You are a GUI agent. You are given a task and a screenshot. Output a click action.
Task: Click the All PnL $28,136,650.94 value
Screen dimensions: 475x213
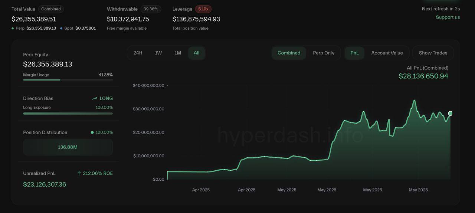[x=423, y=76]
